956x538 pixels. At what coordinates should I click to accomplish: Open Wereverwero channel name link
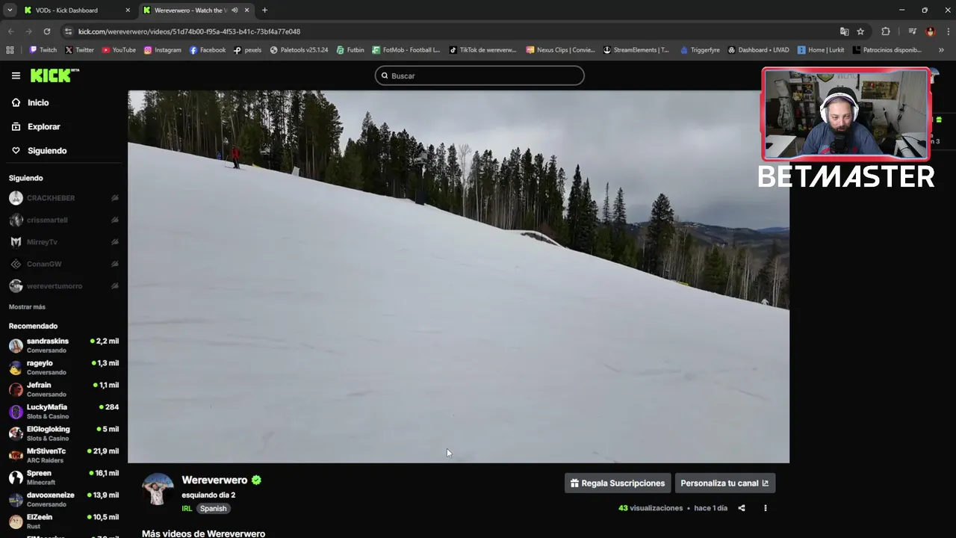214,480
